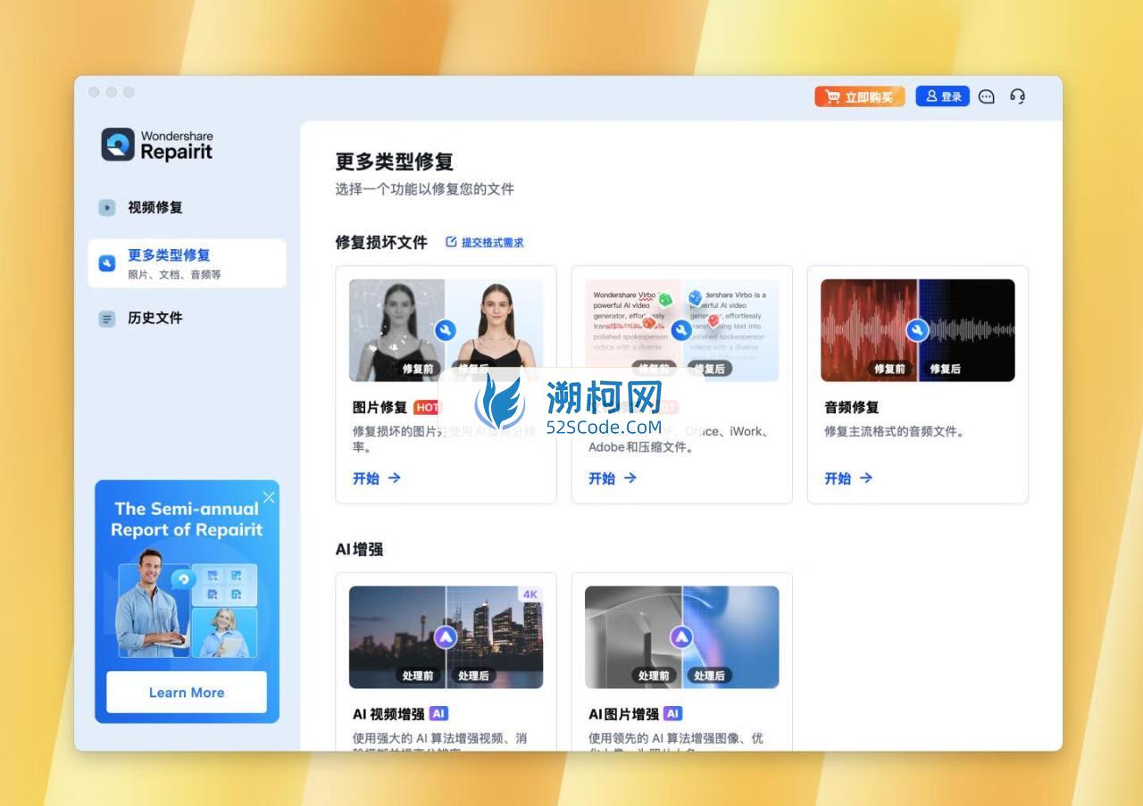Click the wrench icon beside 更多类型修复
The height and width of the screenshot is (806, 1143).
click(x=107, y=263)
